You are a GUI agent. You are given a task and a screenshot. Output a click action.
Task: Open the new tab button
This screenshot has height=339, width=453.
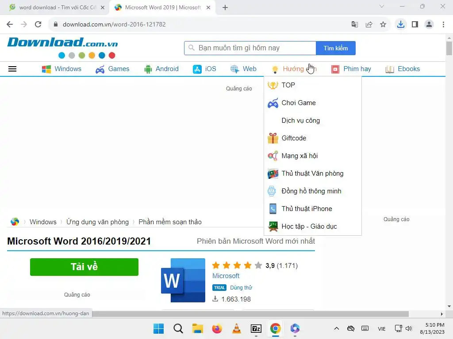tap(225, 8)
